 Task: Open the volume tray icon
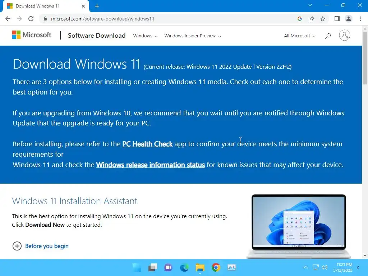(325, 267)
